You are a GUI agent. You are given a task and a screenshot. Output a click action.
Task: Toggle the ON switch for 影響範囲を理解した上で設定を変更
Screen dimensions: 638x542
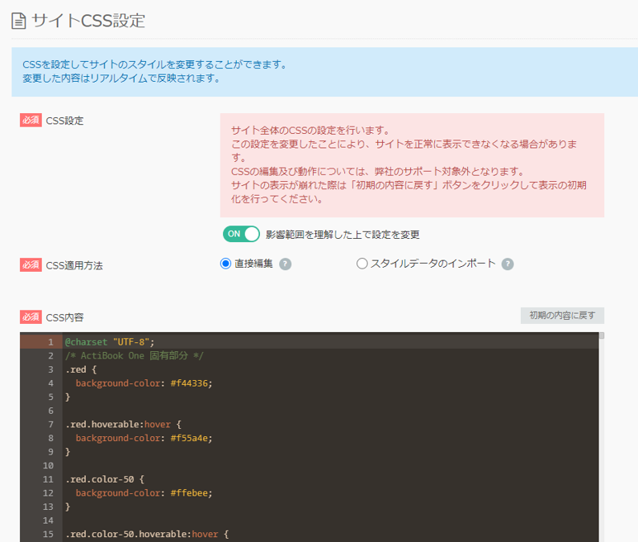pyautogui.click(x=241, y=234)
